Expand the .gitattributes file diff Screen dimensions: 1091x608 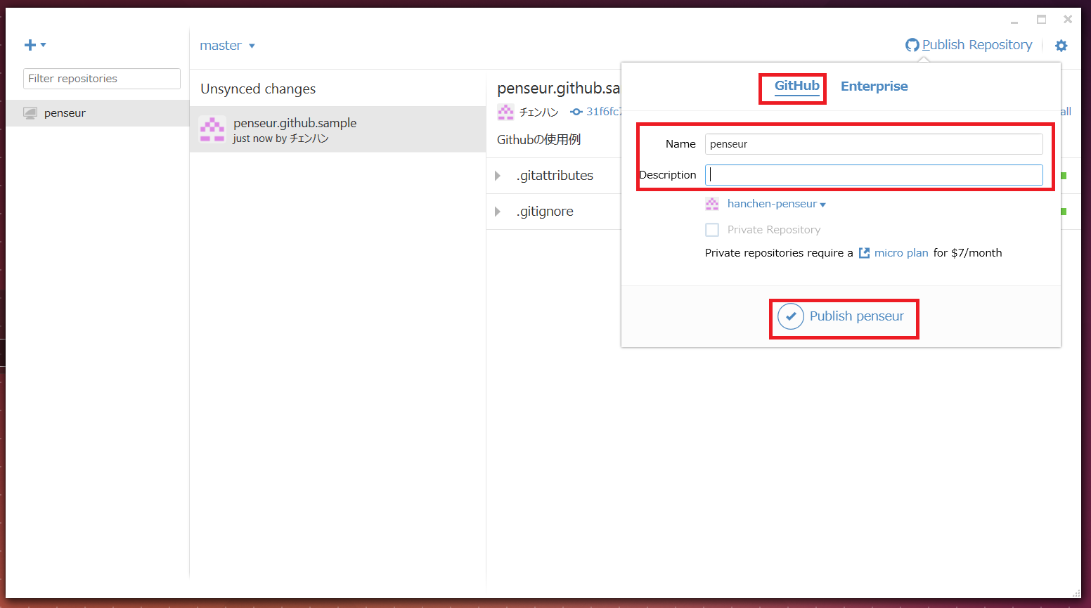tap(498, 176)
